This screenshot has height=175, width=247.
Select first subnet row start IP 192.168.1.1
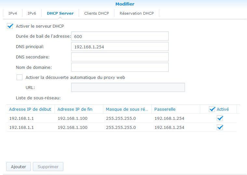point(21,119)
